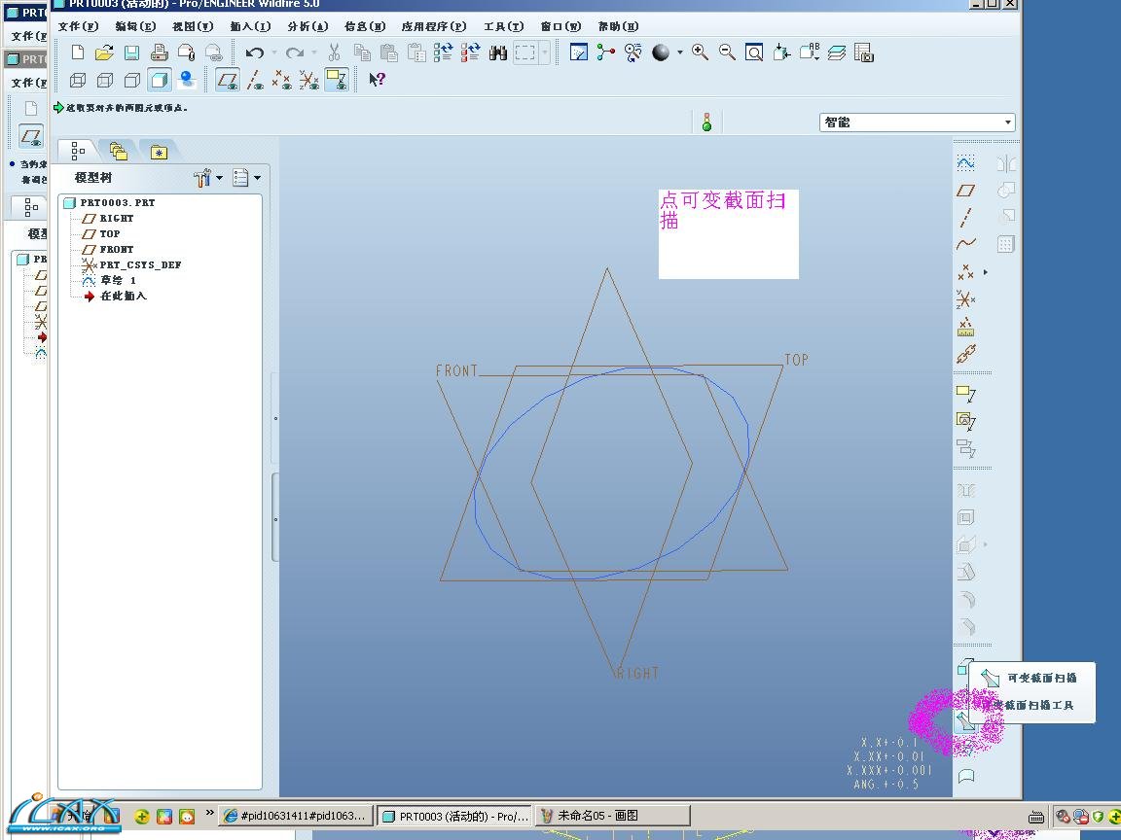Screen dimensions: 1121x840
Task: Click the Zoom In magnifier icon
Action: pyautogui.click(x=700, y=52)
